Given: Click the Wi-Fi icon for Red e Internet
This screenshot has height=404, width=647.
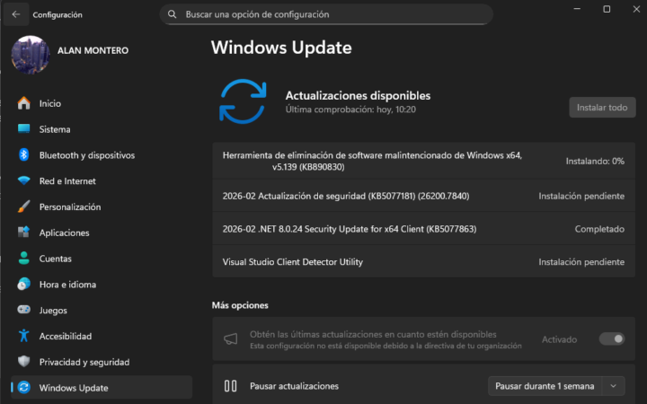Looking at the screenshot, I should tap(24, 180).
